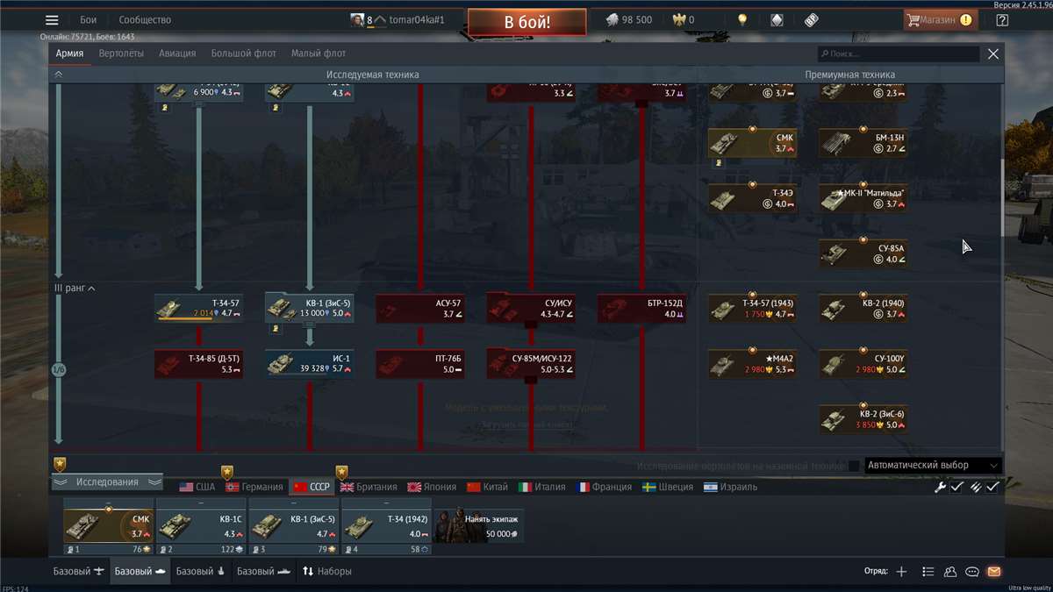Open the question mark help icon
The height and width of the screenshot is (592, 1053).
click(x=1002, y=19)
